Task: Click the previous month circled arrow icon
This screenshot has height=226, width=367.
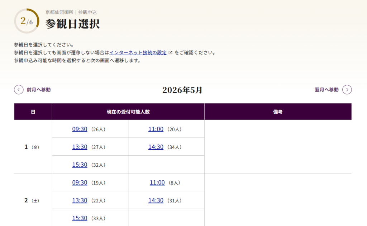Action: [19, 90]
